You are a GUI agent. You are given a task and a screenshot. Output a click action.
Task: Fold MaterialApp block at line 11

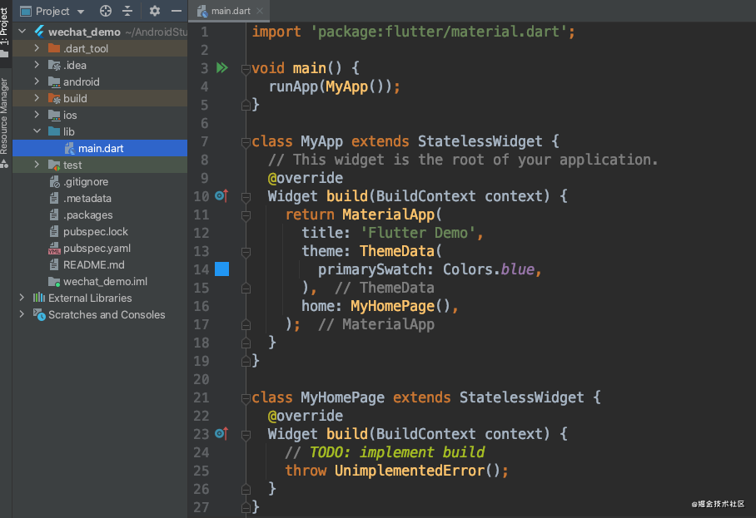[246, 215]
